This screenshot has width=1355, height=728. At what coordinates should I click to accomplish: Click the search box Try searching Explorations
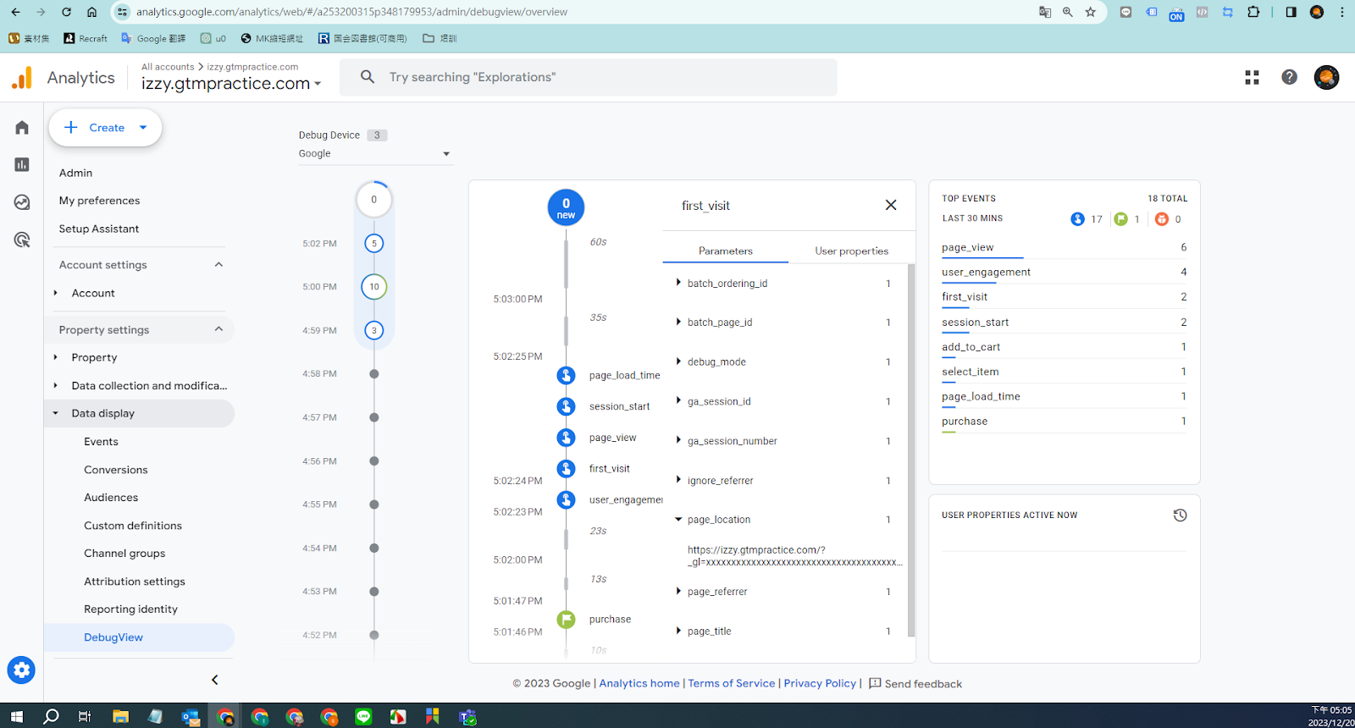589,77
